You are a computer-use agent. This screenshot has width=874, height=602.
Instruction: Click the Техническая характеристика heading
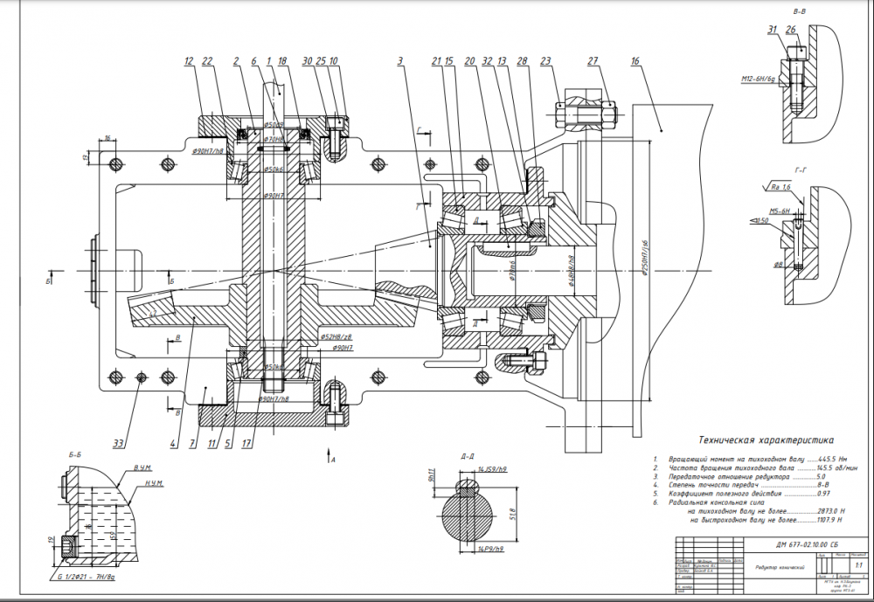tap(766, 440)
